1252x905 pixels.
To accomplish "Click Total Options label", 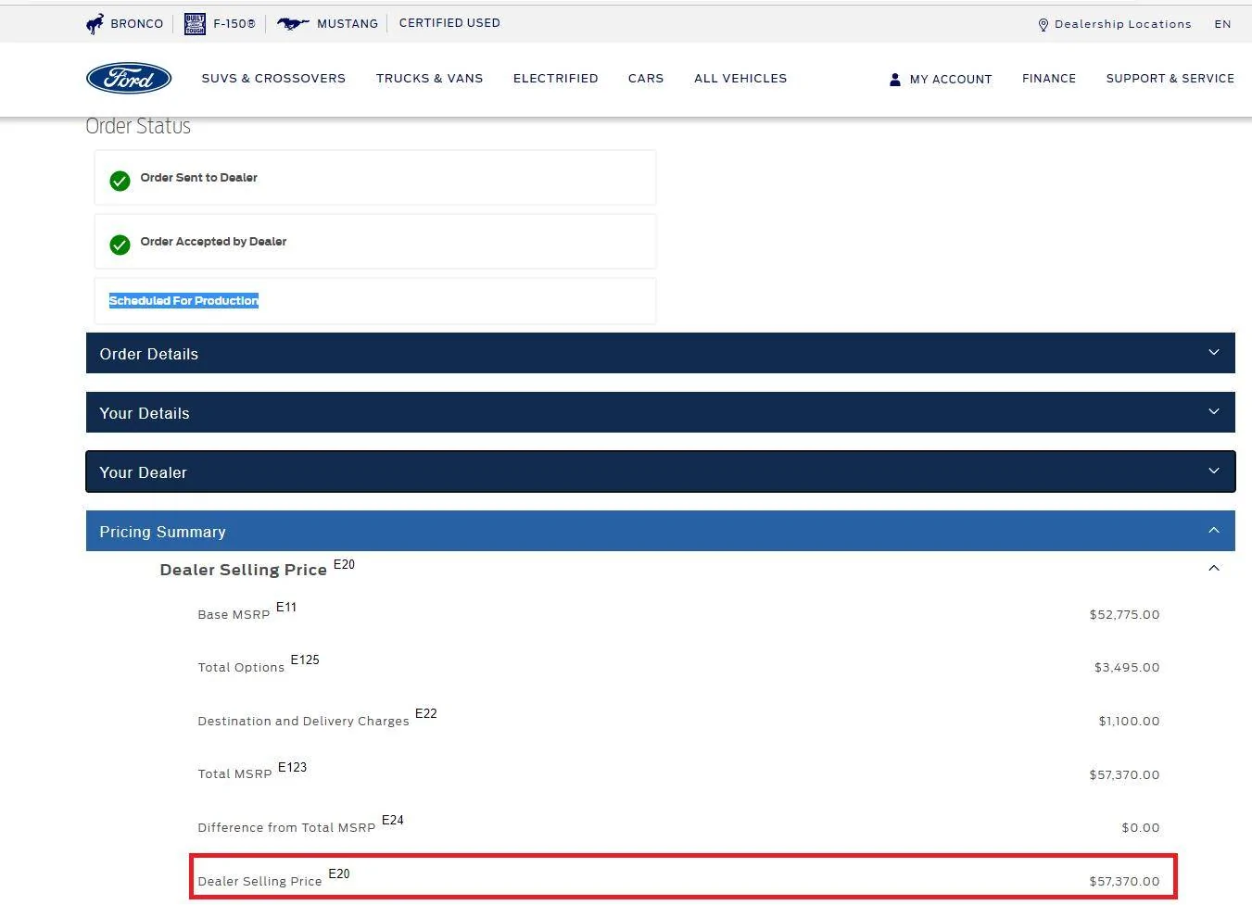I will pyautogui.click(x=241, y=668).
